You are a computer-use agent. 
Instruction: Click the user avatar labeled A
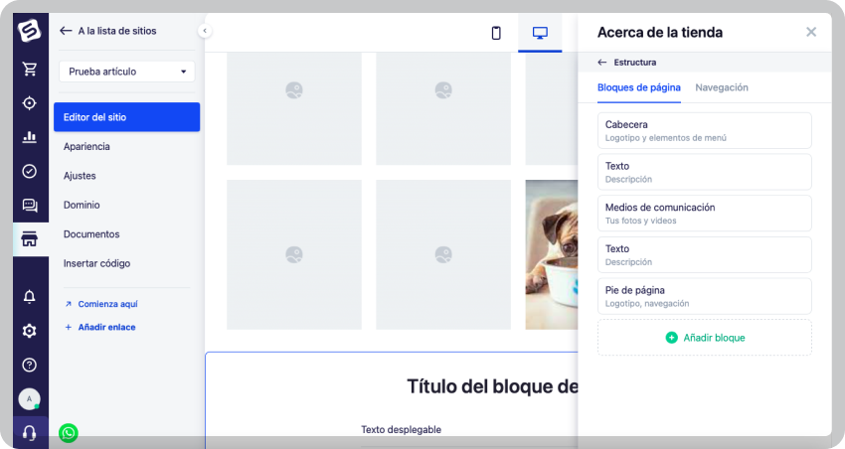tap(30, 399)
